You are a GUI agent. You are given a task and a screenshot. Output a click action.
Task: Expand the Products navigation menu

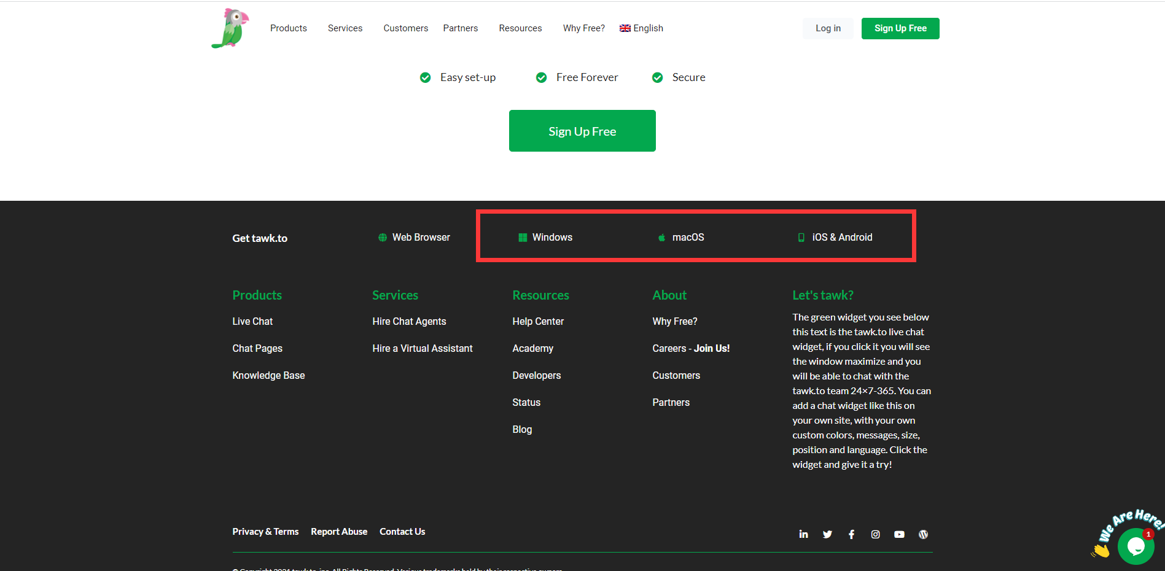point(288,28)
